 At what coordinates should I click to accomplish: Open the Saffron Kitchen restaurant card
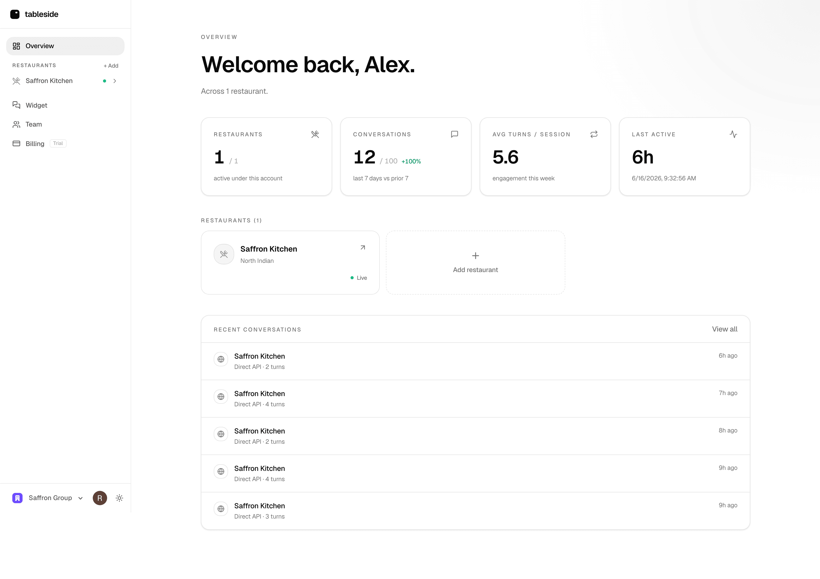click(290, 262)
